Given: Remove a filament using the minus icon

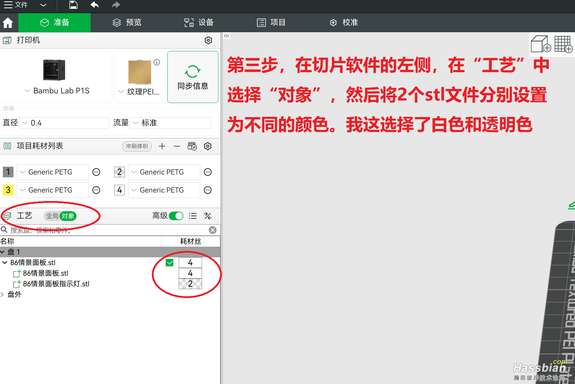Looking at the screenshot, I should coord(177,146).
